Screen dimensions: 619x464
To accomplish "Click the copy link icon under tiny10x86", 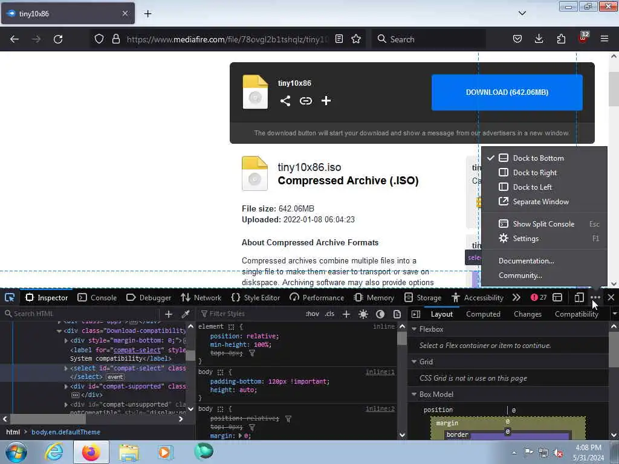I will pyautogui.click(x=305, y=101).
